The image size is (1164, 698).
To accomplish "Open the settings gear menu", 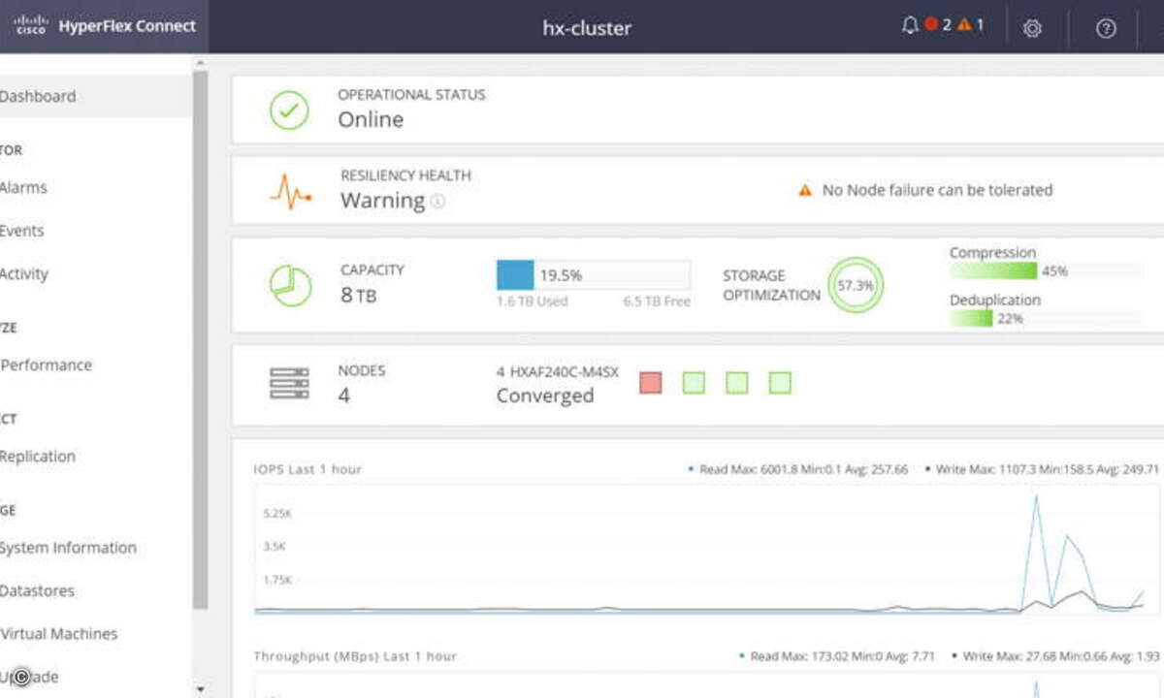I will coord(1032,28).
